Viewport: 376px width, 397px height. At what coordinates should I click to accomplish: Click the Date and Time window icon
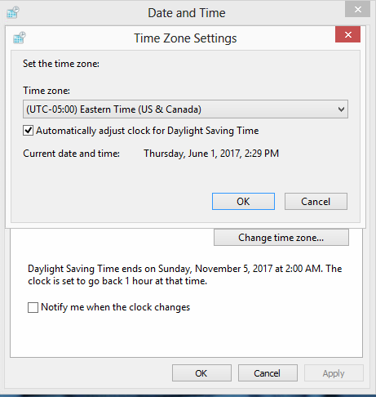coord(13,12)
